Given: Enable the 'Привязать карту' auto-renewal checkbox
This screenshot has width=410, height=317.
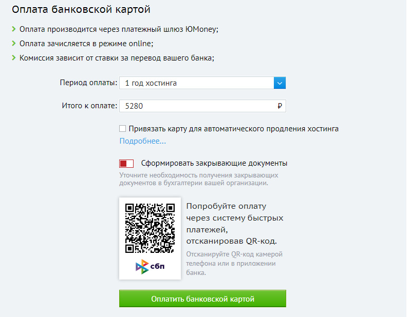Looking at the screenshot, I should [122, 128].
